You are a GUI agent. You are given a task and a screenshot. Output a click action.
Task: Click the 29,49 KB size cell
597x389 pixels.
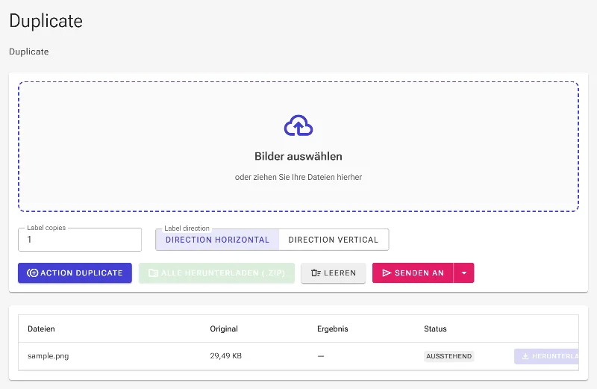pyautogui.click(x=226, y=356)
